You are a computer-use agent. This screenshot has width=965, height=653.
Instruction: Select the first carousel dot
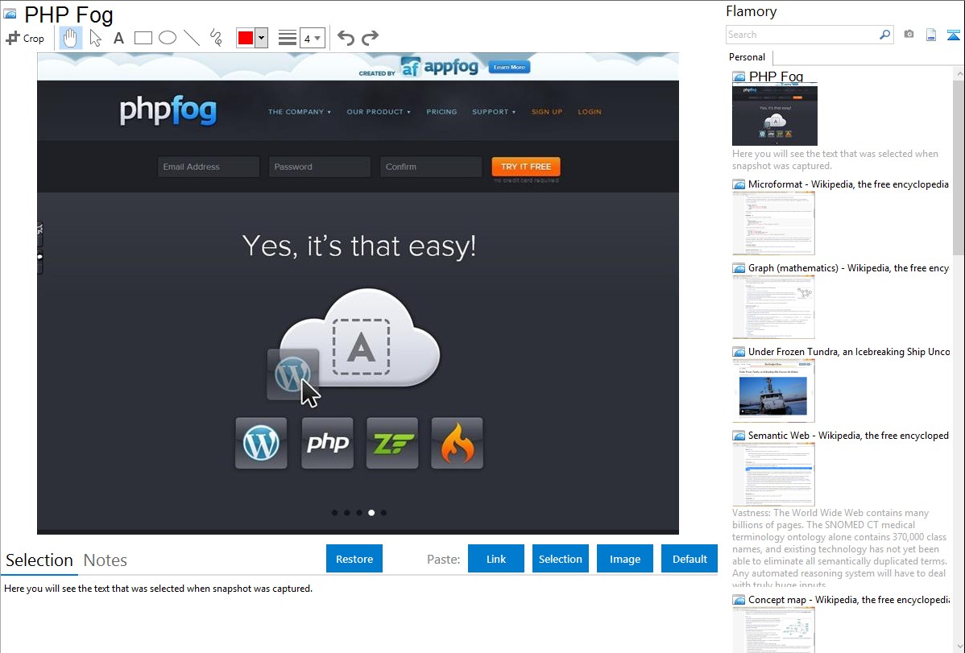pyautogui.click(x=334, y=513)
